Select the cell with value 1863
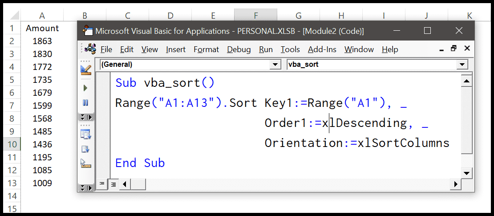This screenshot has width=494, height=216. click(x=42, y=41)
